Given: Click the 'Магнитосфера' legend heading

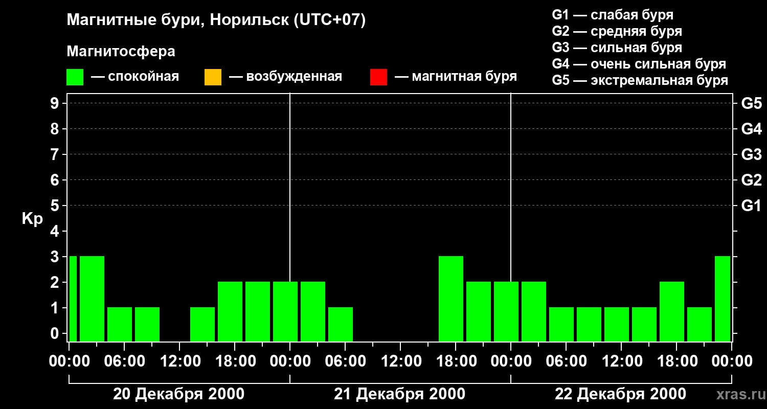Looking at the screenshot, I should coord(121,52).
